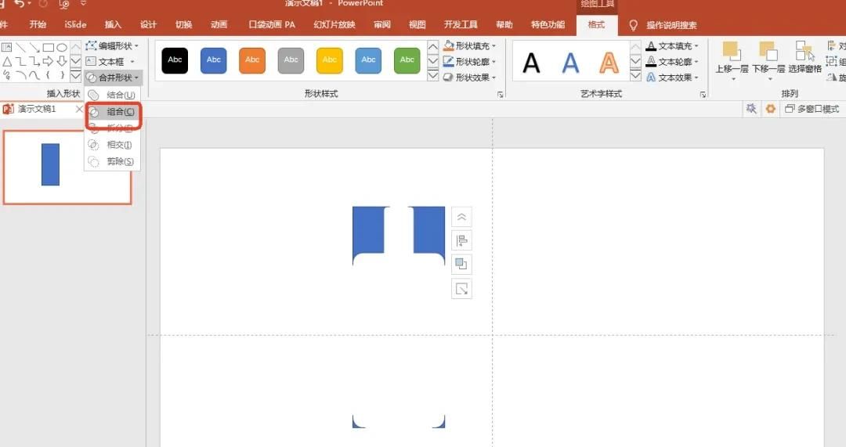
Task: Apply the green Abc shape style
Action: (x=407, y=59)
